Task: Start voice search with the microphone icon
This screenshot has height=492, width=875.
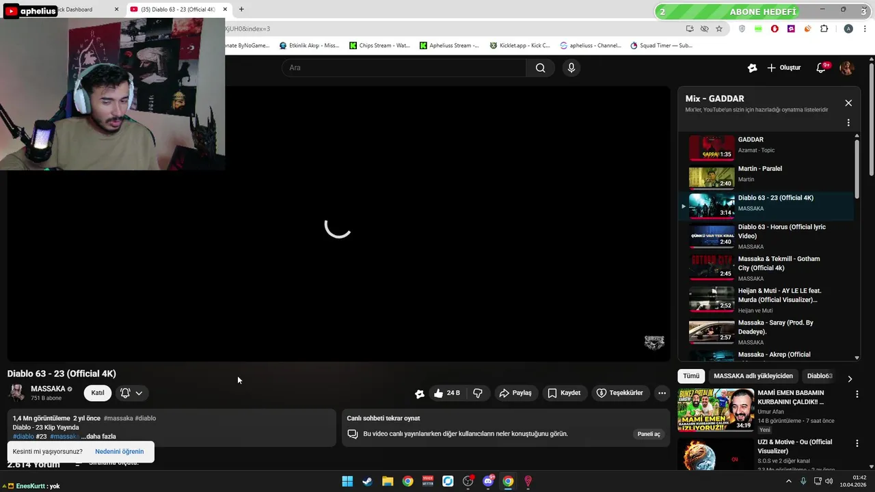Action: [x=571, y=68]
